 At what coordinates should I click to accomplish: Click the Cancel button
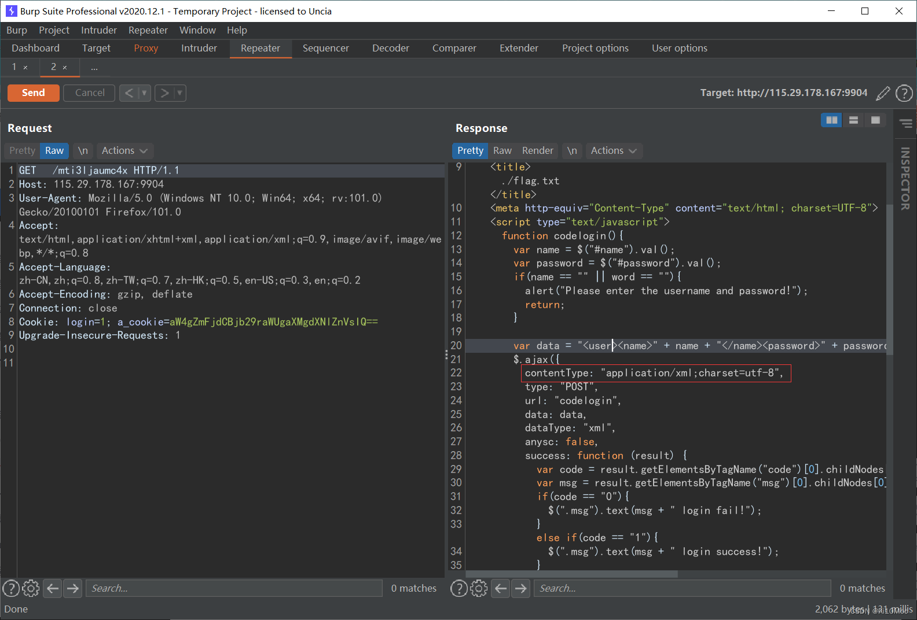click(90, 93)
